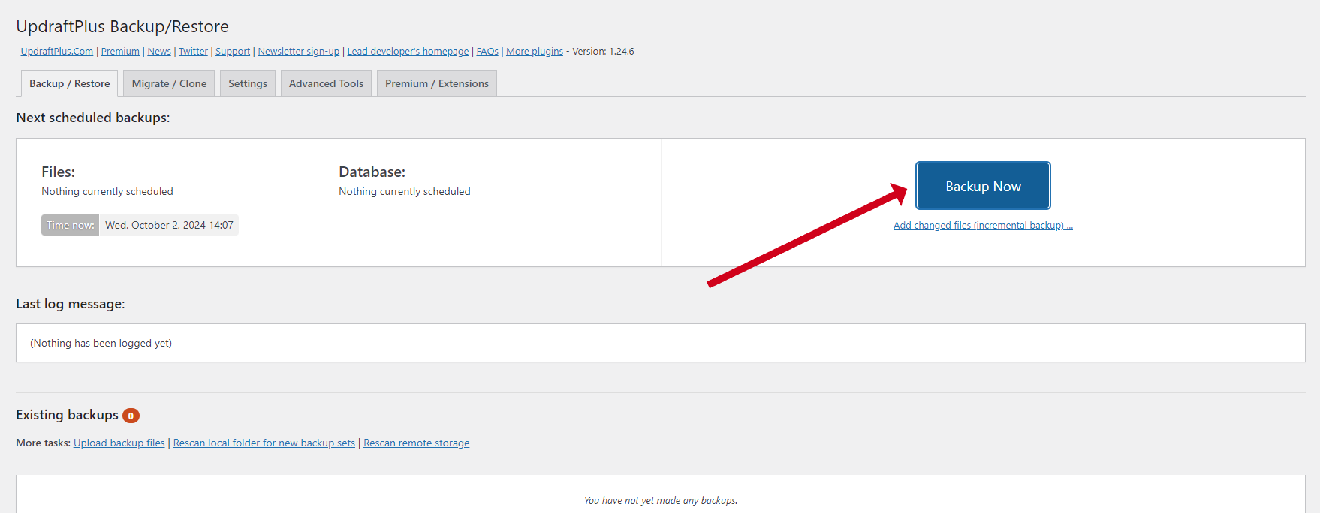1320x513 pixels.
Task: Click Rescan remote storage link
Action: (x=416, y=443)
